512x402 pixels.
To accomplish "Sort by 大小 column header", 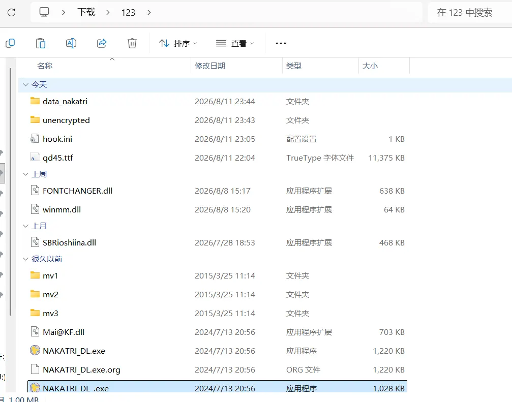I will point(370,66).
